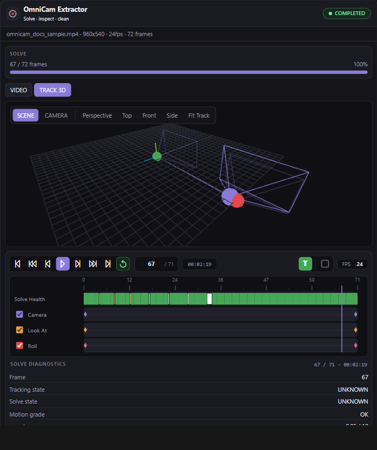
Task: Uncheck the Look At track checkbox
Action: tap(19, 330)
